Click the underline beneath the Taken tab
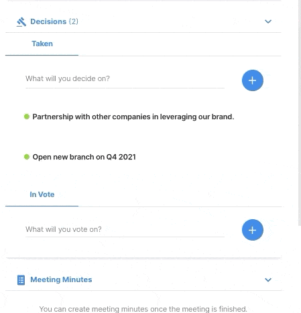Viewport: 301px width, 313px height. click(x=42, y=55)
